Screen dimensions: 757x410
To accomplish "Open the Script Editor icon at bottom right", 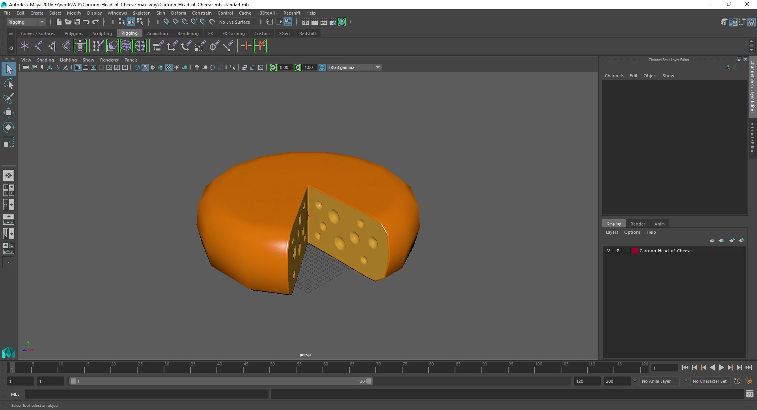I will (750, 394).
